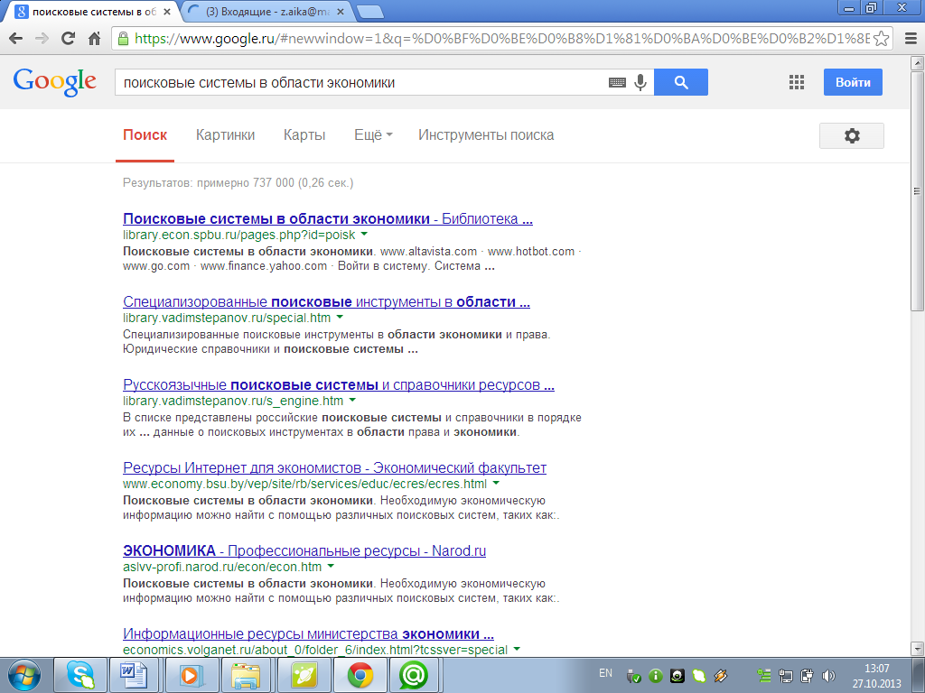Open 'Специализированные поисковые инструменты' result
The image size is (925, 693).
click(326, 301)
